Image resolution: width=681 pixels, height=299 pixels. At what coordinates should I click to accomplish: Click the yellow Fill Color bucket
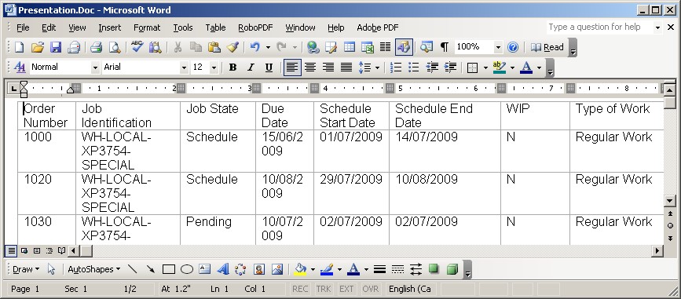tap(300, 269)
